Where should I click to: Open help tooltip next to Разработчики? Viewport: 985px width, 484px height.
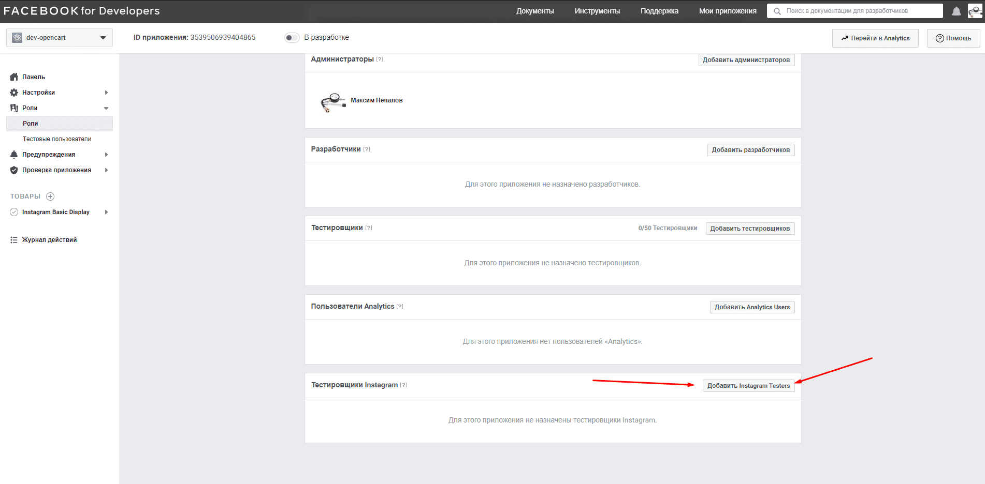point(367,149)
